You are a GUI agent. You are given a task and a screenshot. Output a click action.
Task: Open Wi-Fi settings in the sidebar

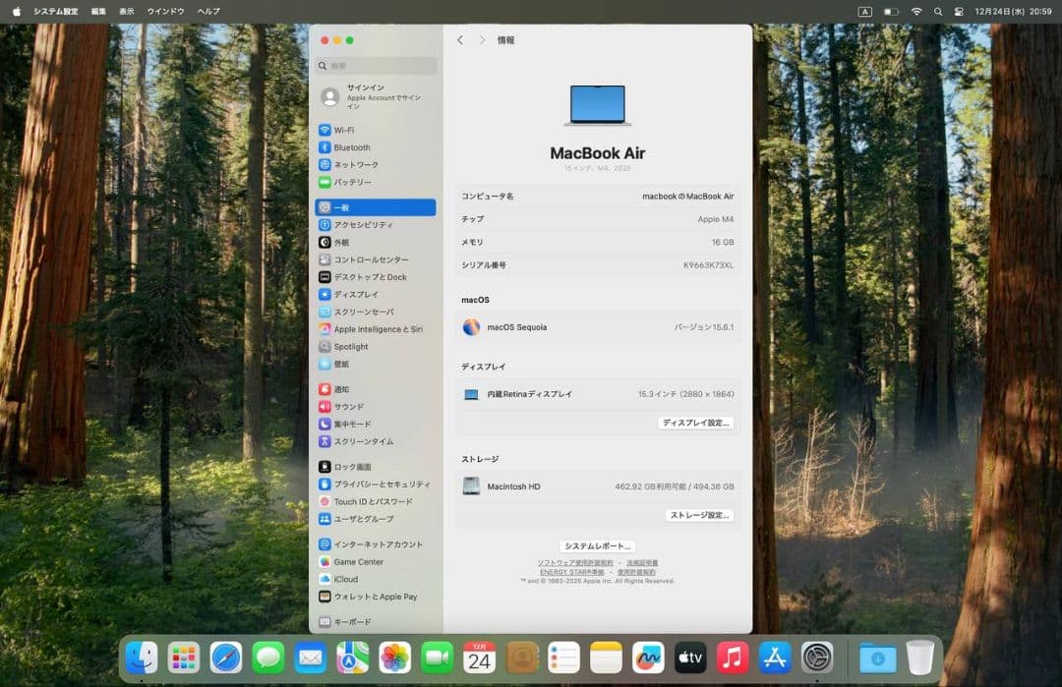click(354, 129)
